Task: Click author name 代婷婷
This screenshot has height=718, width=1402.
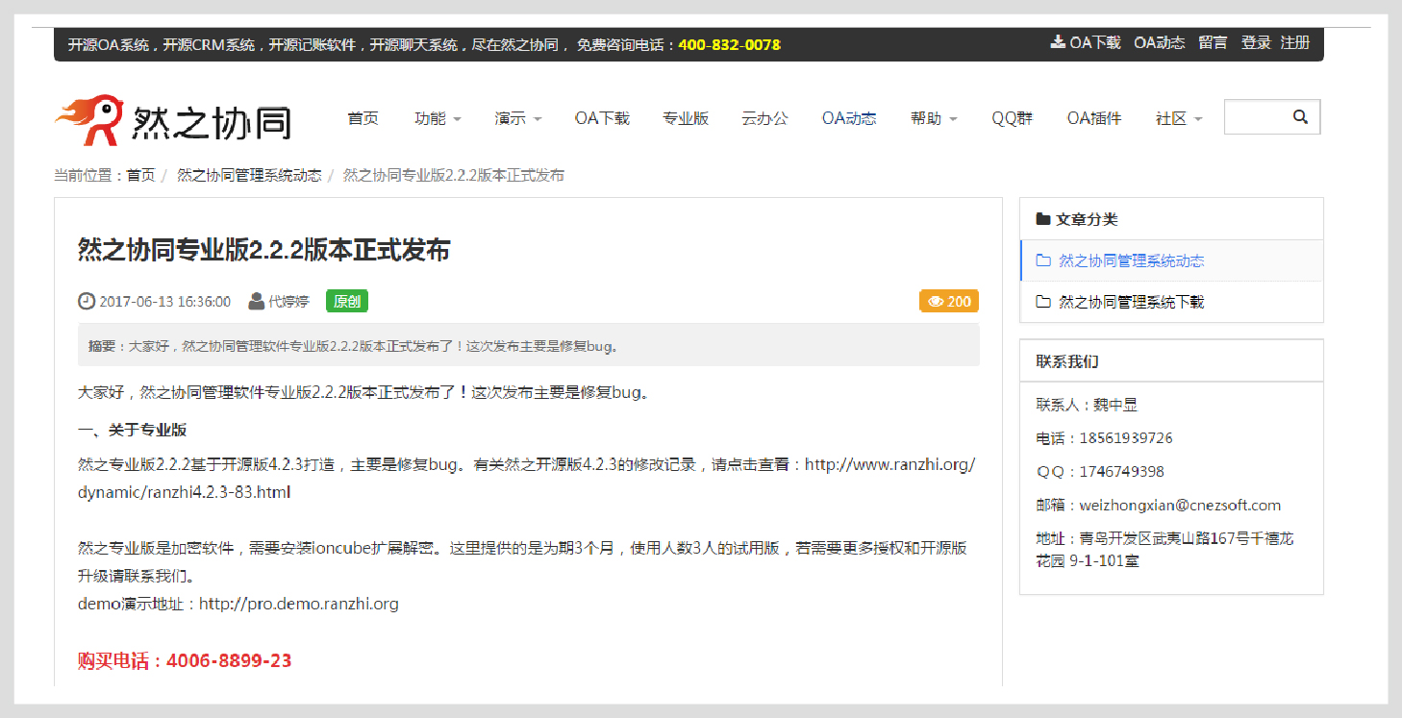Action: 288,301
